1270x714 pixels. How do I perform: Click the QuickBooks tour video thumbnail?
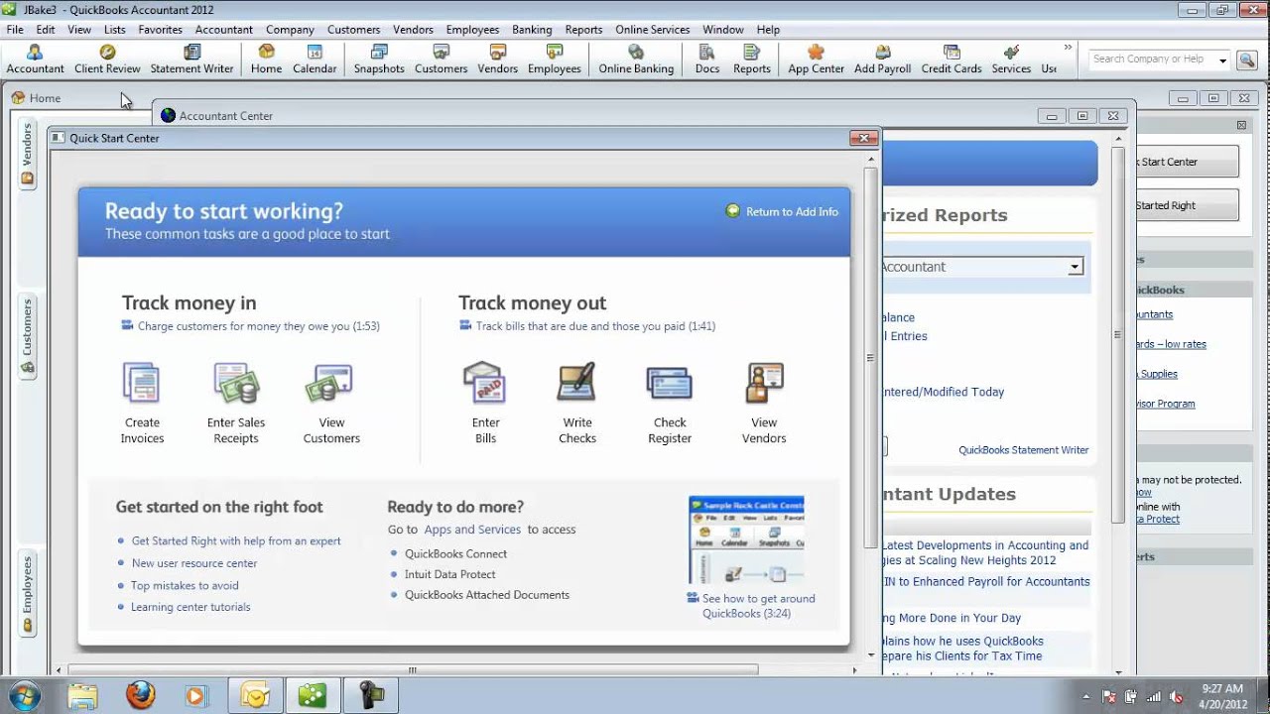click(x=746, y=540)
